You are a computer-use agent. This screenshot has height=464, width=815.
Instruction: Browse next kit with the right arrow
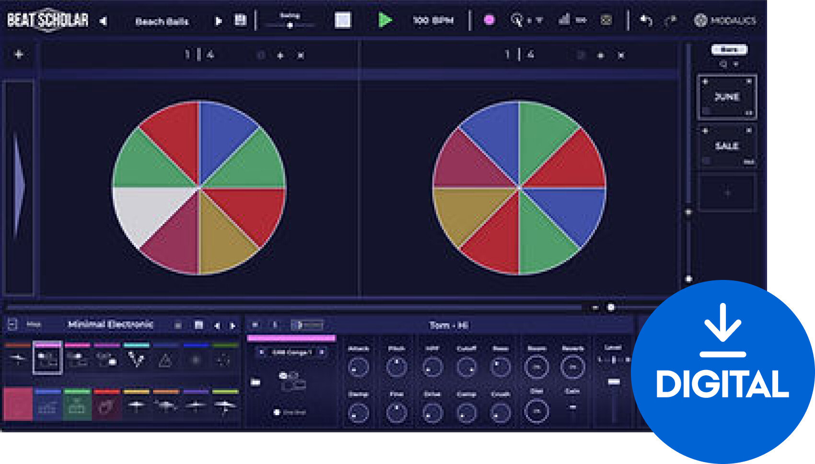tap(233, 325)
